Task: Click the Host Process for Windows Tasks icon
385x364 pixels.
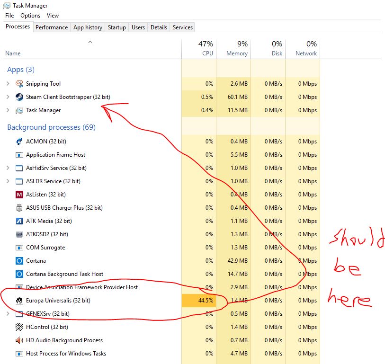Action: pyautogui.click(x=19, y=354)
